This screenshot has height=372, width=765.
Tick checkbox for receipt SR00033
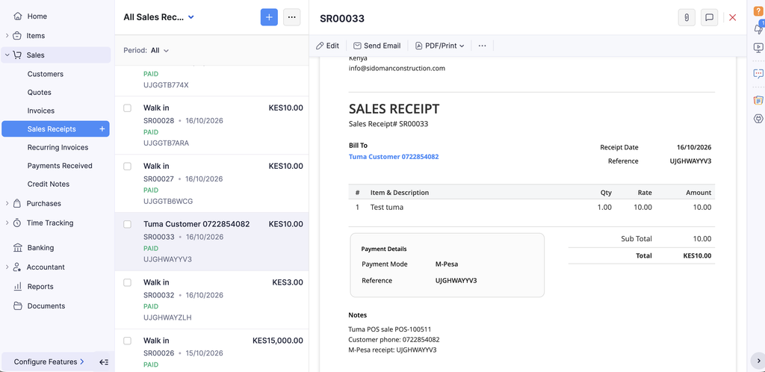(127, 224)
